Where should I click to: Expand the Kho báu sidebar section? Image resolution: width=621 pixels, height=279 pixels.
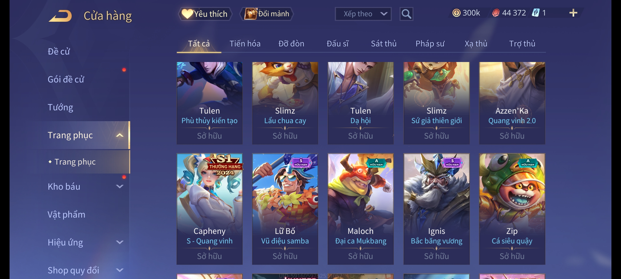pos(120,187)
